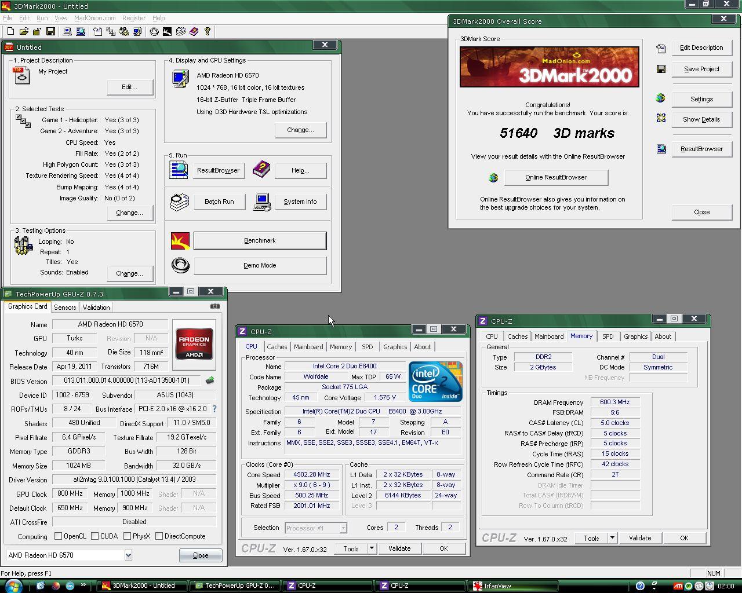Click the 3DMark2000 banner image
This screenshot has height=593, width=742.
[x=550, y=67]
